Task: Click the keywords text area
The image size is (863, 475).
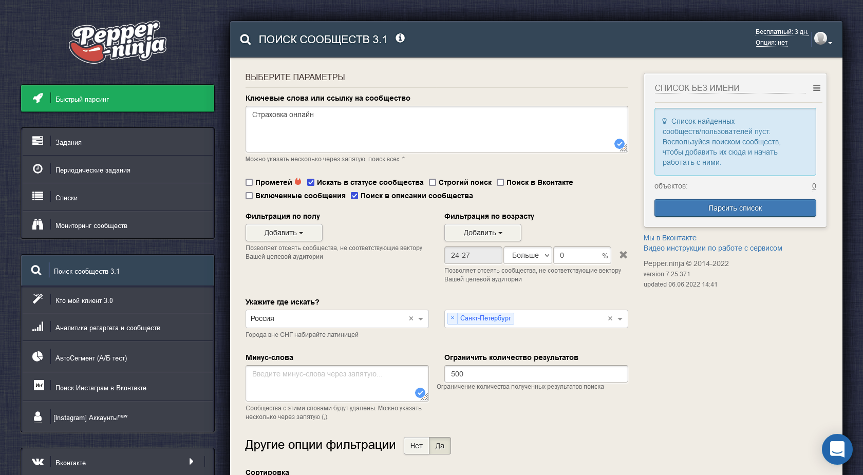Action: point(437,129)
